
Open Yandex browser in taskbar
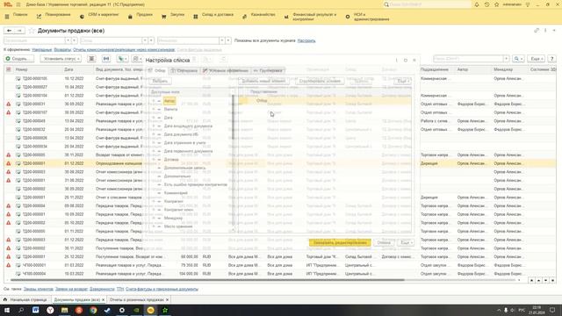click(50, 310)
